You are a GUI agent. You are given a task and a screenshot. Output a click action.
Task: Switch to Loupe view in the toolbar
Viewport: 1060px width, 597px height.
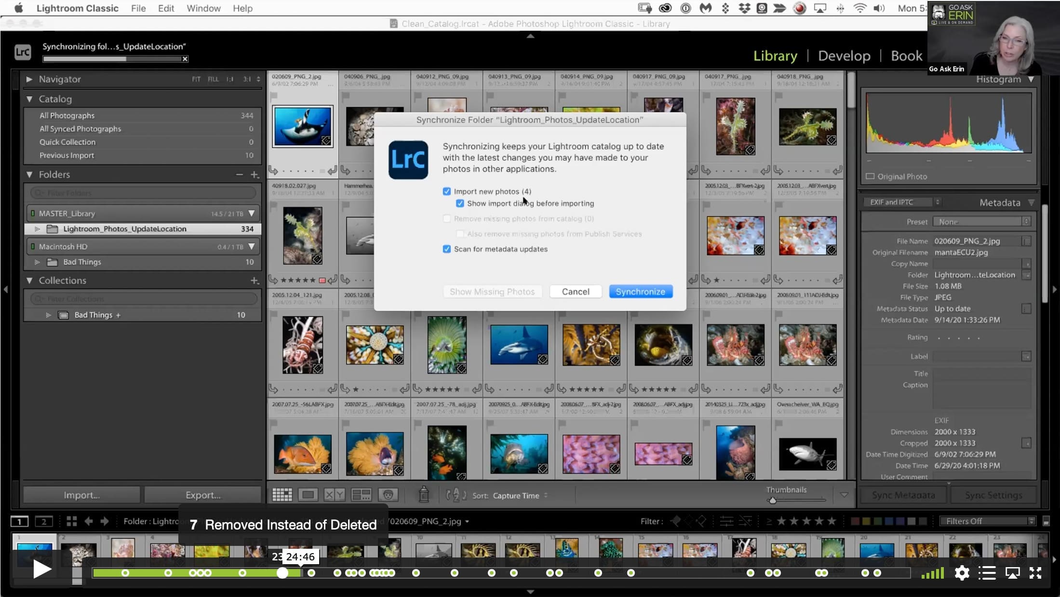point(308,495)
